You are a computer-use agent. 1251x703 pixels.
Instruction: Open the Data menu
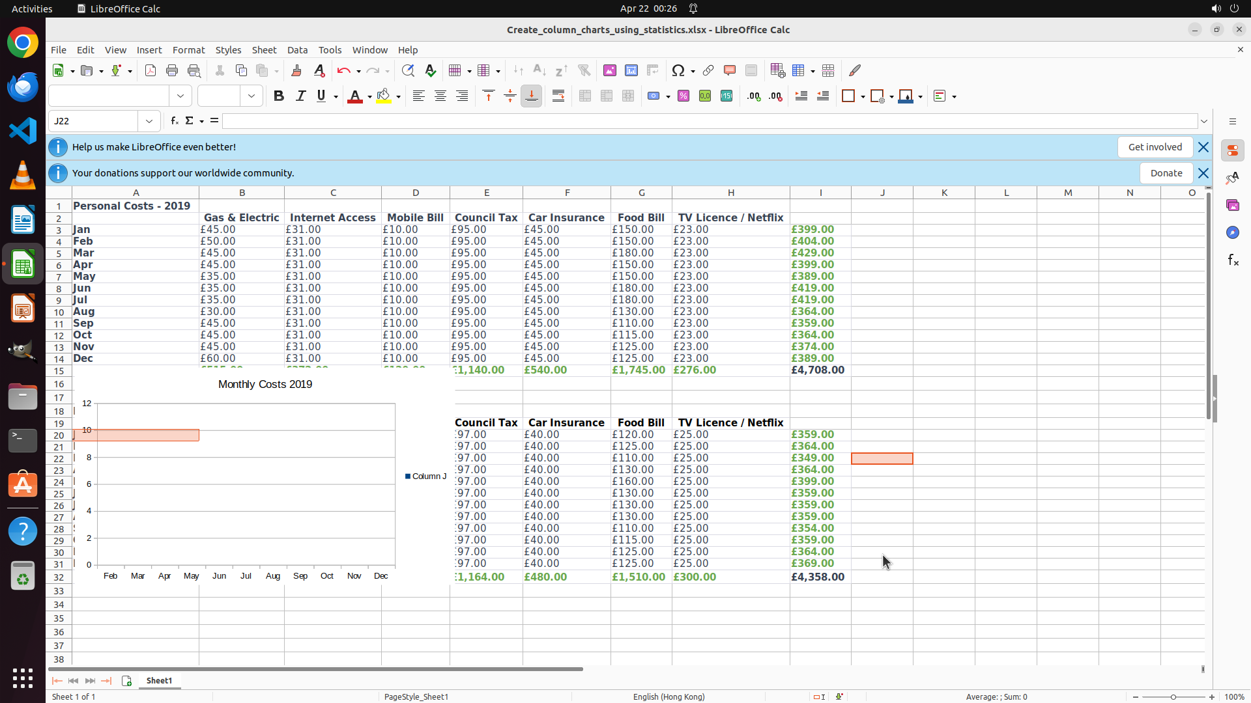[297, 50]
